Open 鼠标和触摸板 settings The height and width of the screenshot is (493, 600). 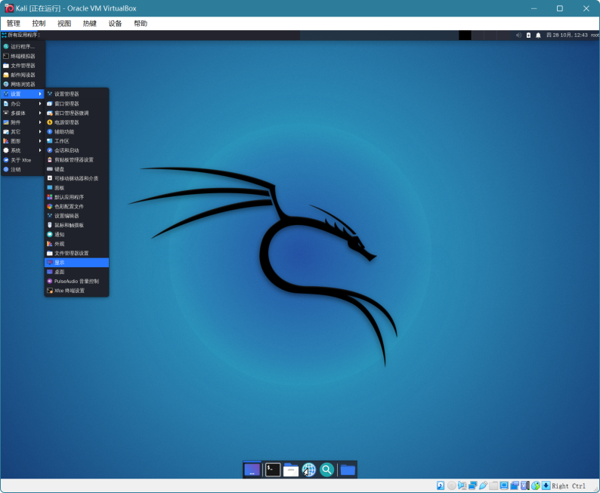pyautogui.click(x=77, y=226)
